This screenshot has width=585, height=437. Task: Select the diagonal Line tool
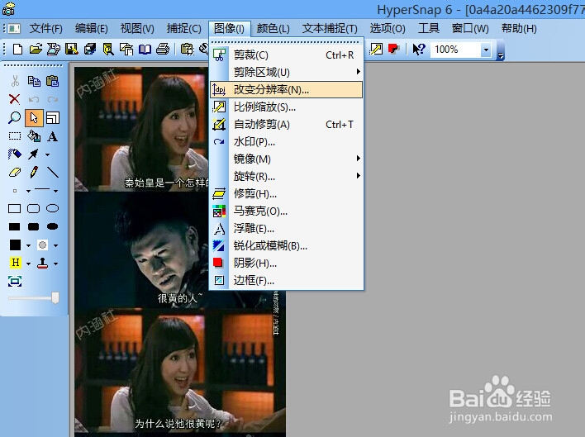53,172
